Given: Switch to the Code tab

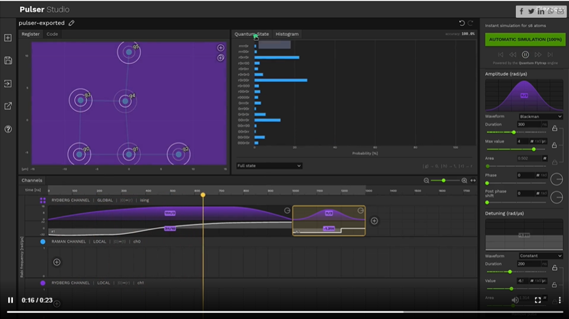Looking at the screenshot, I should (53, 35).
